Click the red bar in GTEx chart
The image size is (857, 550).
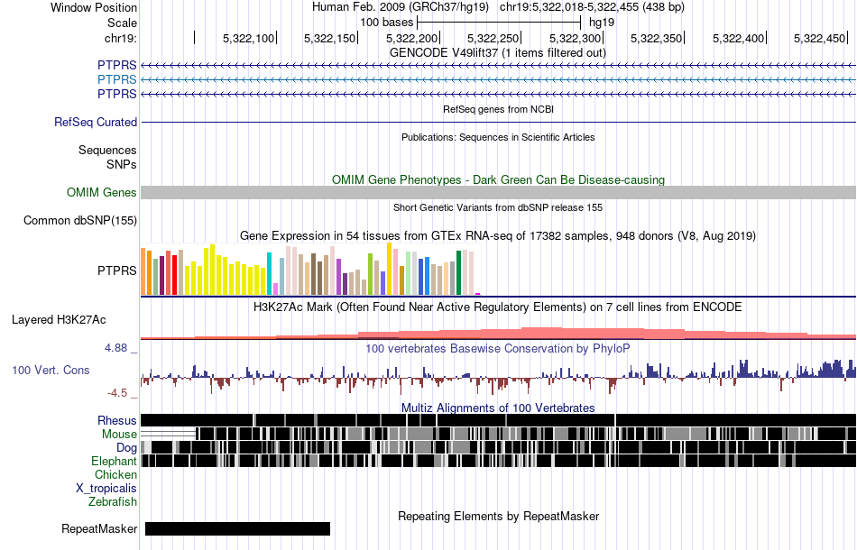[174, 275]
